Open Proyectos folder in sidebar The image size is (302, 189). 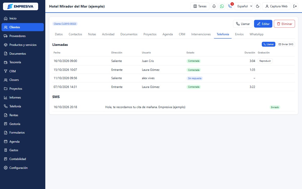23,89
